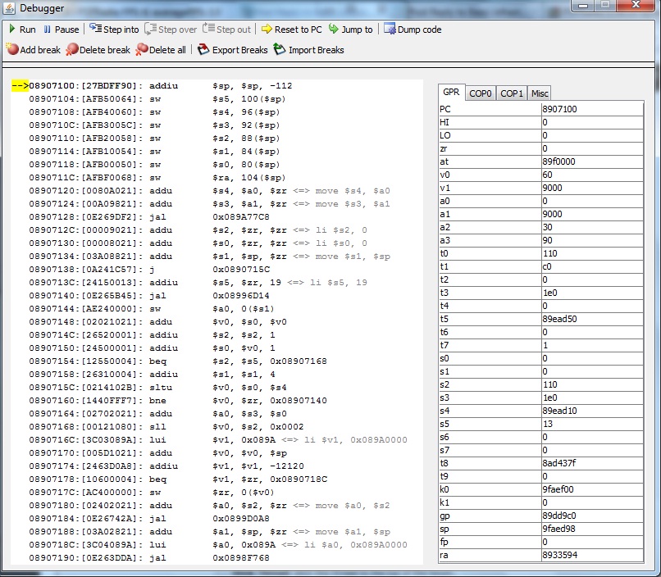Click the Dump code button
The image size is (661, 577).
point(413,30)
